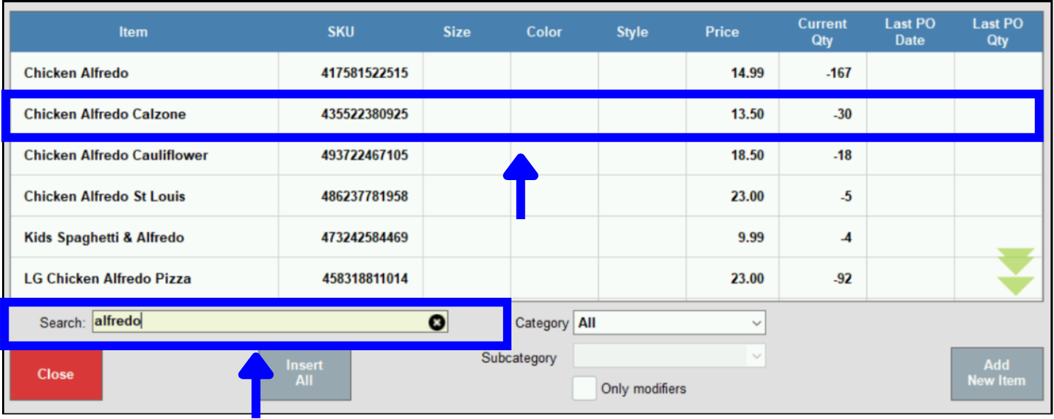Click SKU 473242584469
Viewport: 1054px width, 419px height.
click(364, 238)
